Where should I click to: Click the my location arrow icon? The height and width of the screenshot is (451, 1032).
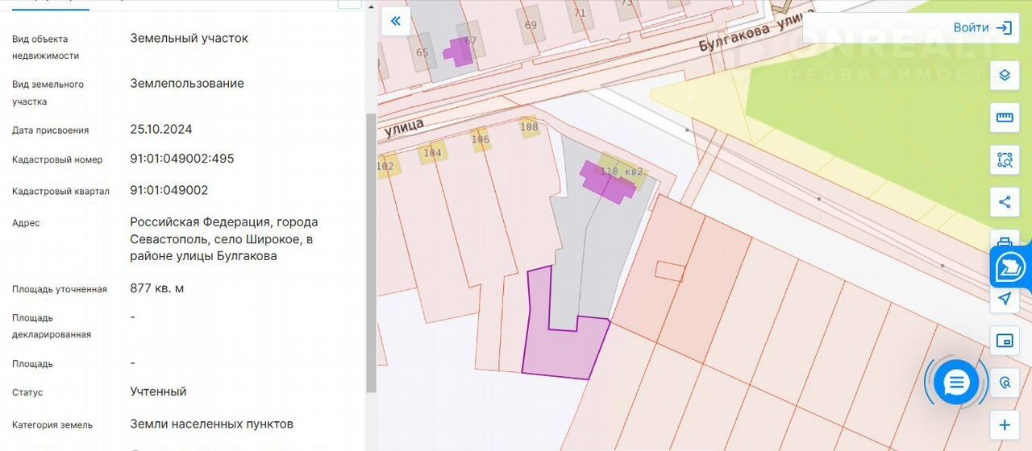click(1005, 299)
